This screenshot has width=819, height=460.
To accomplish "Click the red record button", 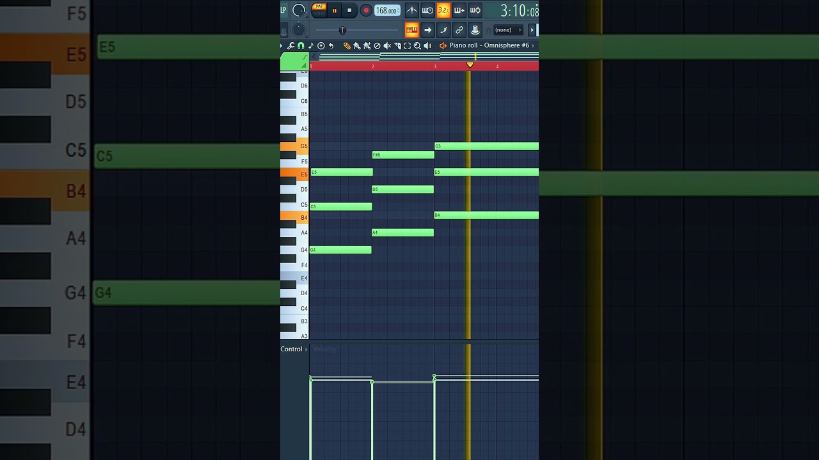I will tap(366, 10).
